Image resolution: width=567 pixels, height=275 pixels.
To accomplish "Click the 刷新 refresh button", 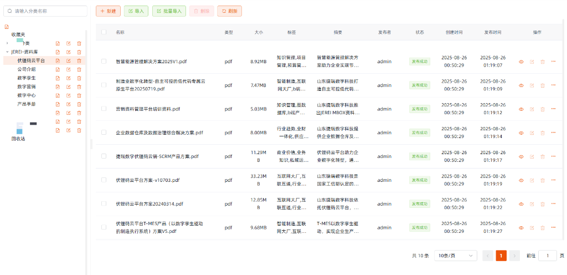I will pyautogui.click(x=229, y=11).
